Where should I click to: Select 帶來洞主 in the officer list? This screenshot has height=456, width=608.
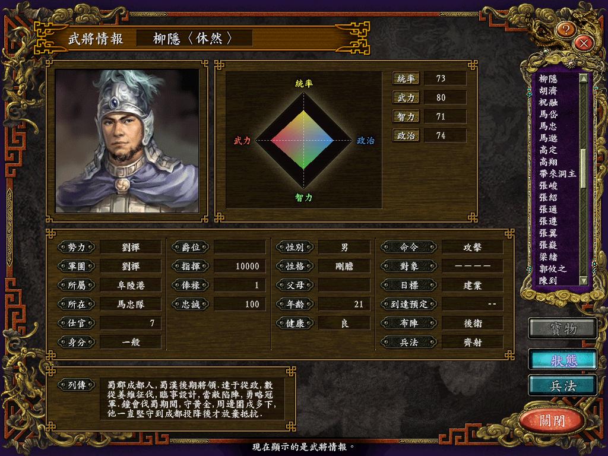click(x=557, y=173)
